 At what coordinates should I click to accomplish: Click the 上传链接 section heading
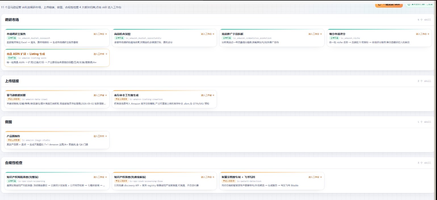(x=12, y=81)
